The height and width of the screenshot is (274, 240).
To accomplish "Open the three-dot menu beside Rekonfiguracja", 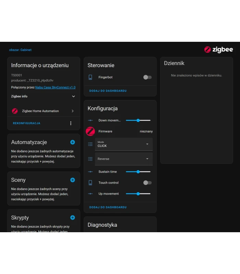I will point(71,123).
